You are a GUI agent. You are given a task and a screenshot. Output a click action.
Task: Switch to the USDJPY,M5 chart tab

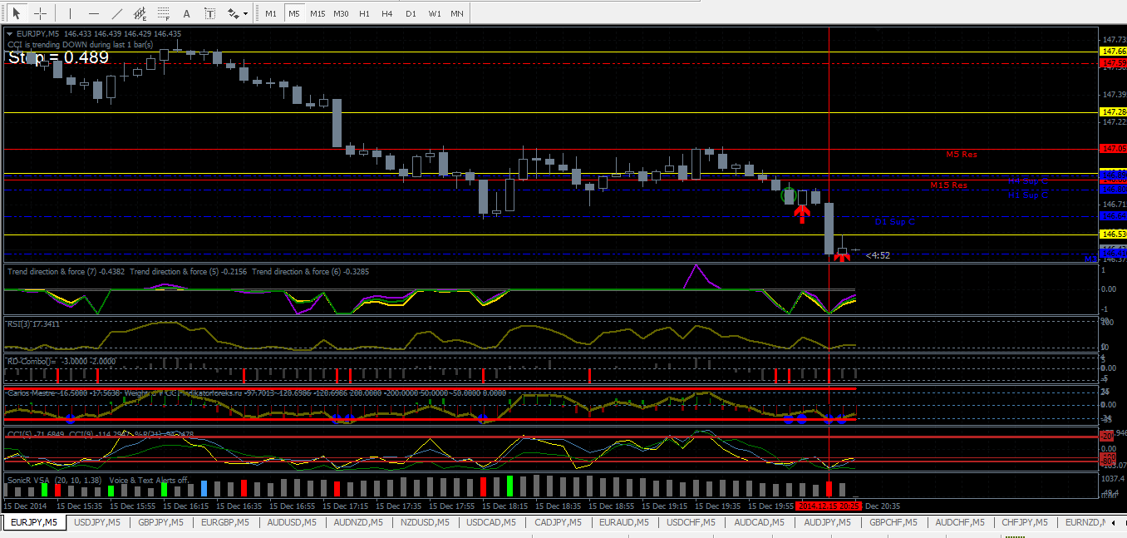pos(97,522)
